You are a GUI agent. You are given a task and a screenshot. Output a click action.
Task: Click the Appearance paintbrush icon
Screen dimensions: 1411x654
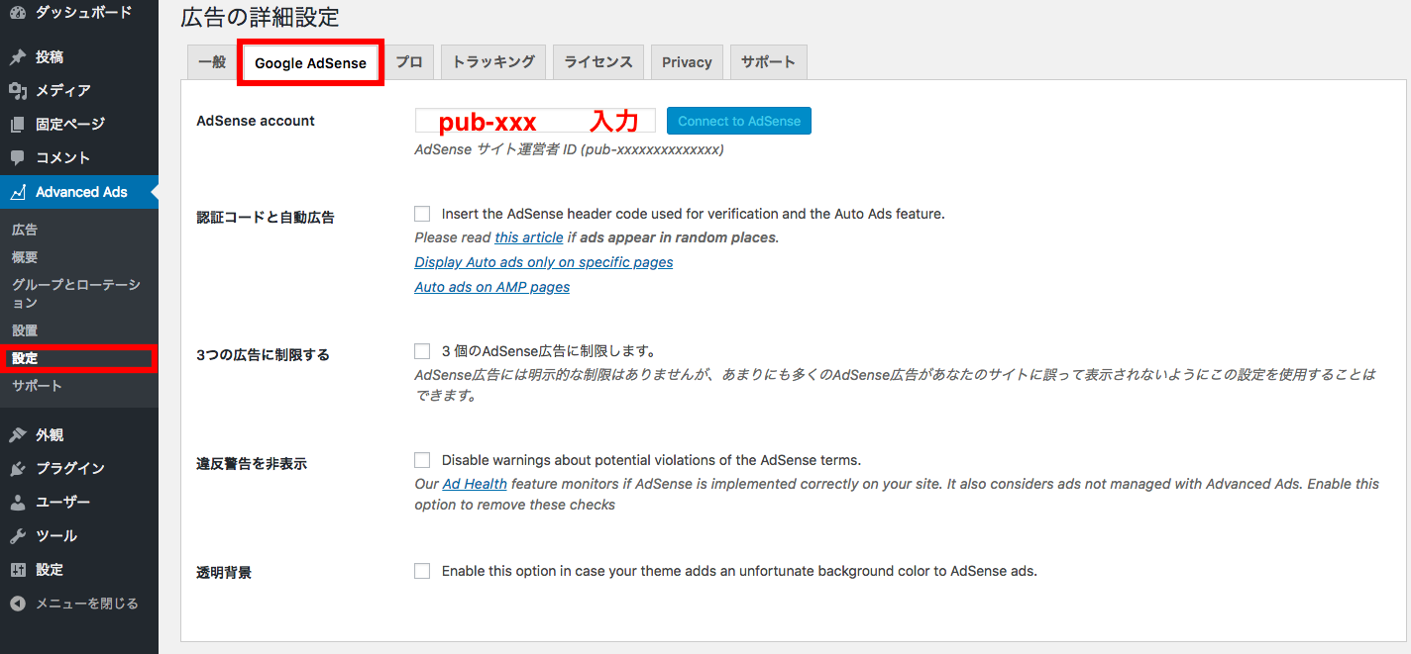[18, 435]
